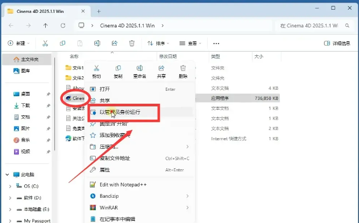This screenshot has width=359, height=223.
Task: Click 重命名 in the context menu
Action: click(139, 72)
